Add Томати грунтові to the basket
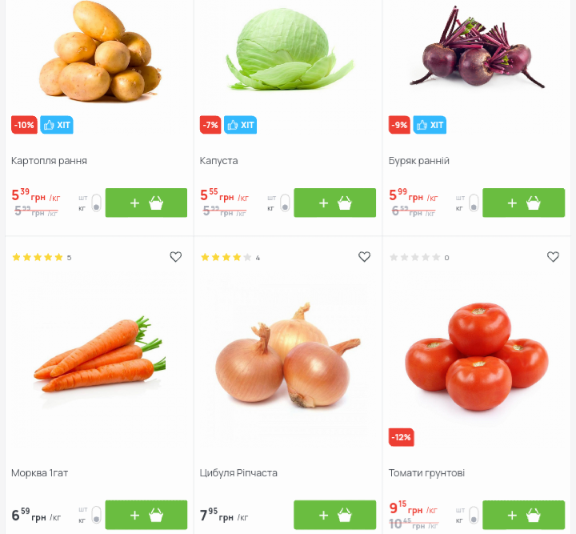 point(523,515)
